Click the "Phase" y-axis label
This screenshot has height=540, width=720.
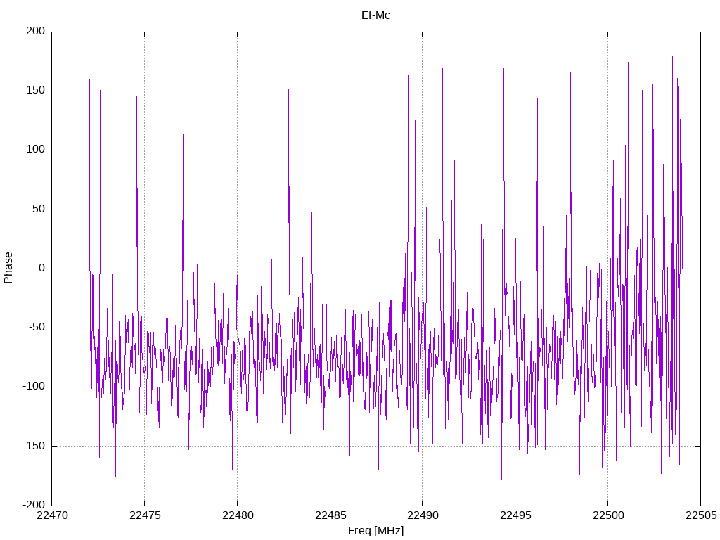[x=8, y=268]
